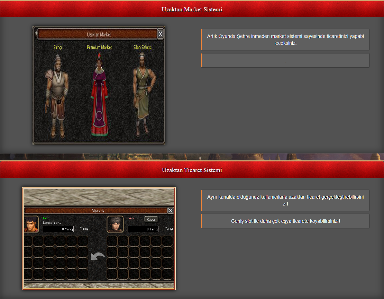Click the "Geniş slot ile" description box
384x299 pixels.
[x=285, y=221]
